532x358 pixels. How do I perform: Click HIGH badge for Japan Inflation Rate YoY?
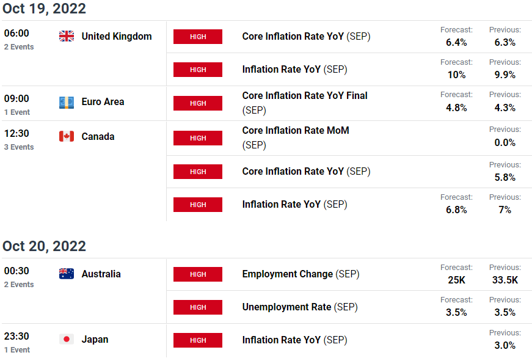coord(198,340)
